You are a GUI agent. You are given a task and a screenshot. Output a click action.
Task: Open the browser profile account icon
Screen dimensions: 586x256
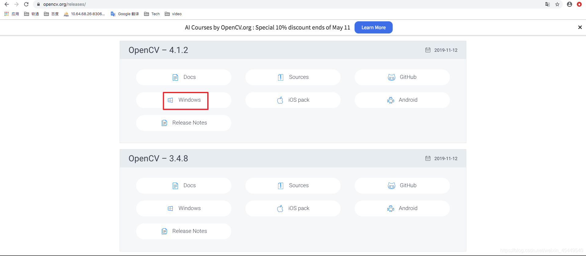click(570, 4)
